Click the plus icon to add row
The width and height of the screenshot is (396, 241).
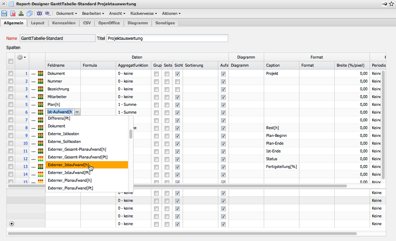[x=11, y=224]
